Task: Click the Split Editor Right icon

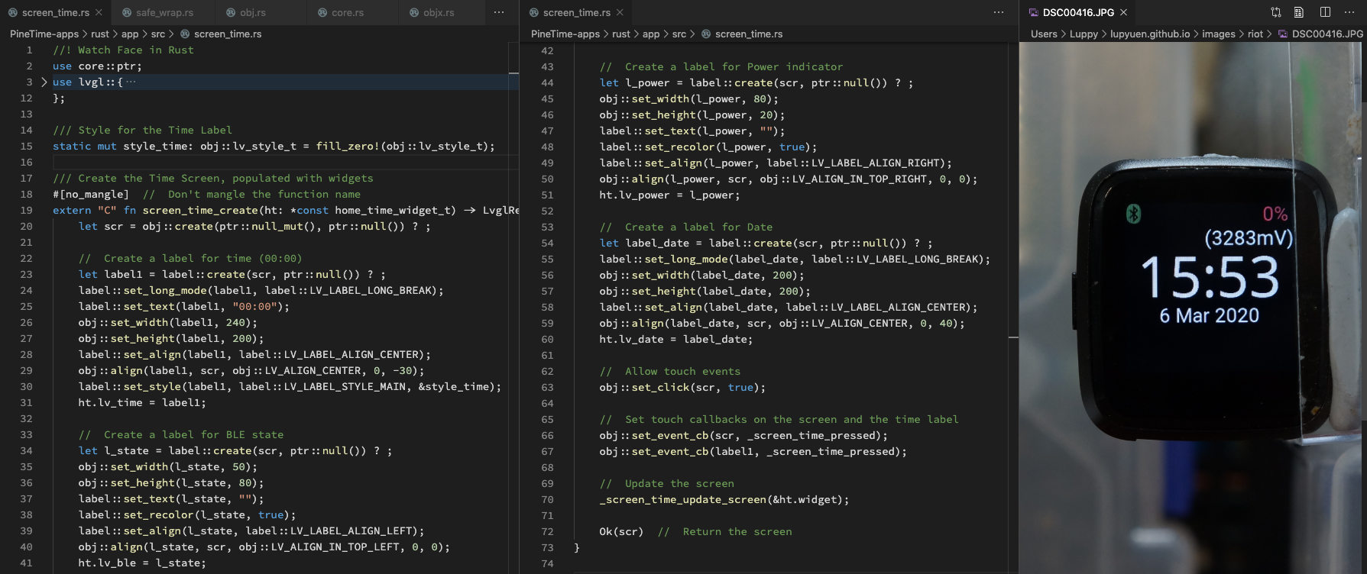Action: 1325,12
